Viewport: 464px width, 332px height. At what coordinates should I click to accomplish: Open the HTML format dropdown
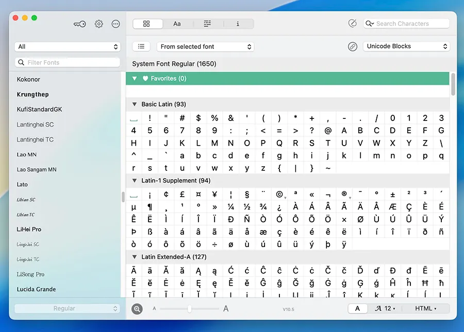426,309
